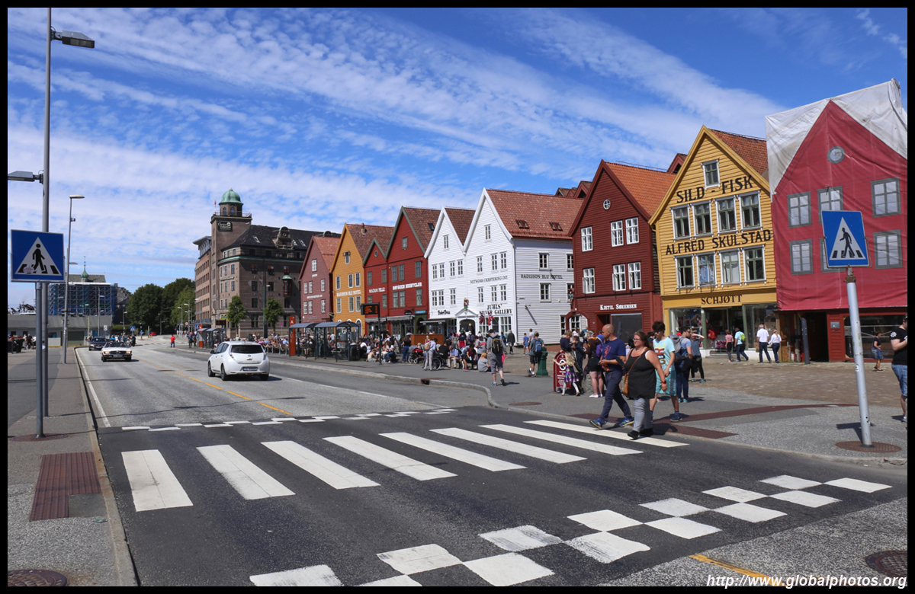Click the pedestrian crossing sign on the right
Screen dimensions: 915x594
(845, 238)
